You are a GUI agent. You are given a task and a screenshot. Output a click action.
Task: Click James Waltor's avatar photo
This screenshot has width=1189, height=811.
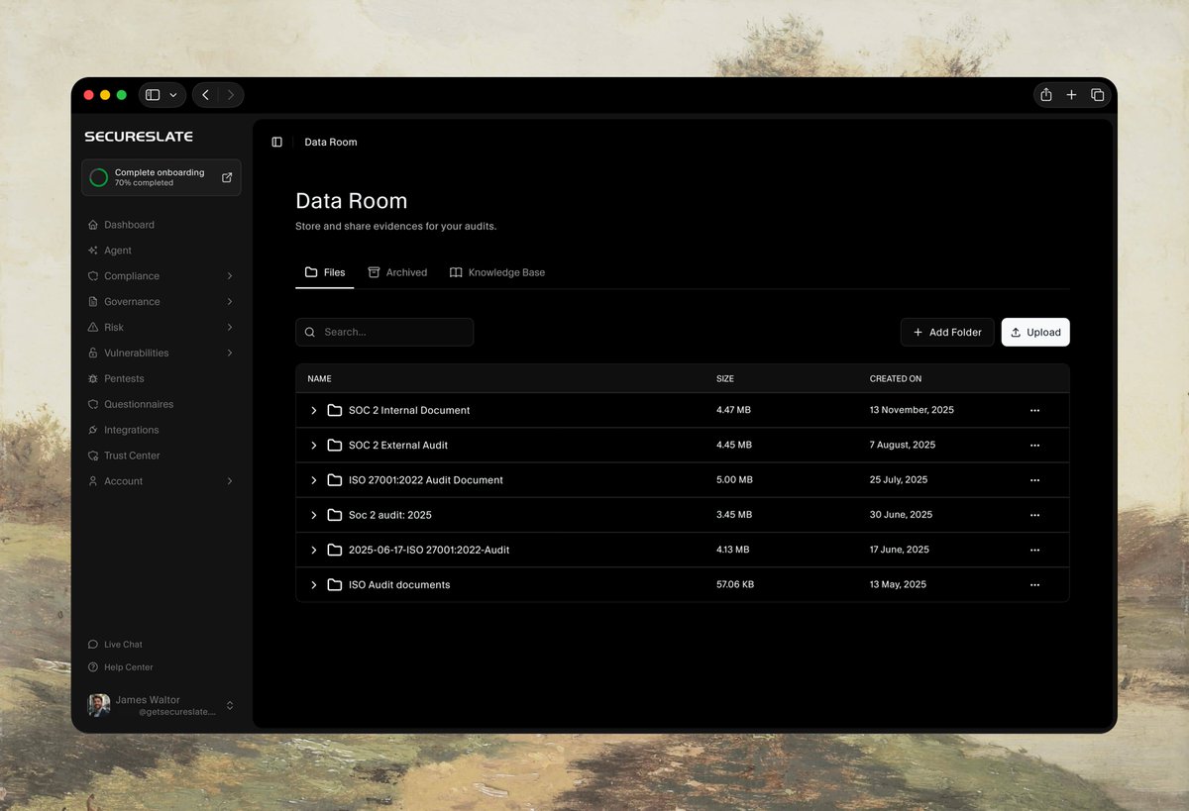click(99, 705)
